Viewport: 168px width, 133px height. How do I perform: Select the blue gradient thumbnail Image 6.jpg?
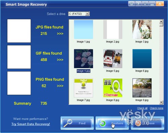142,59
